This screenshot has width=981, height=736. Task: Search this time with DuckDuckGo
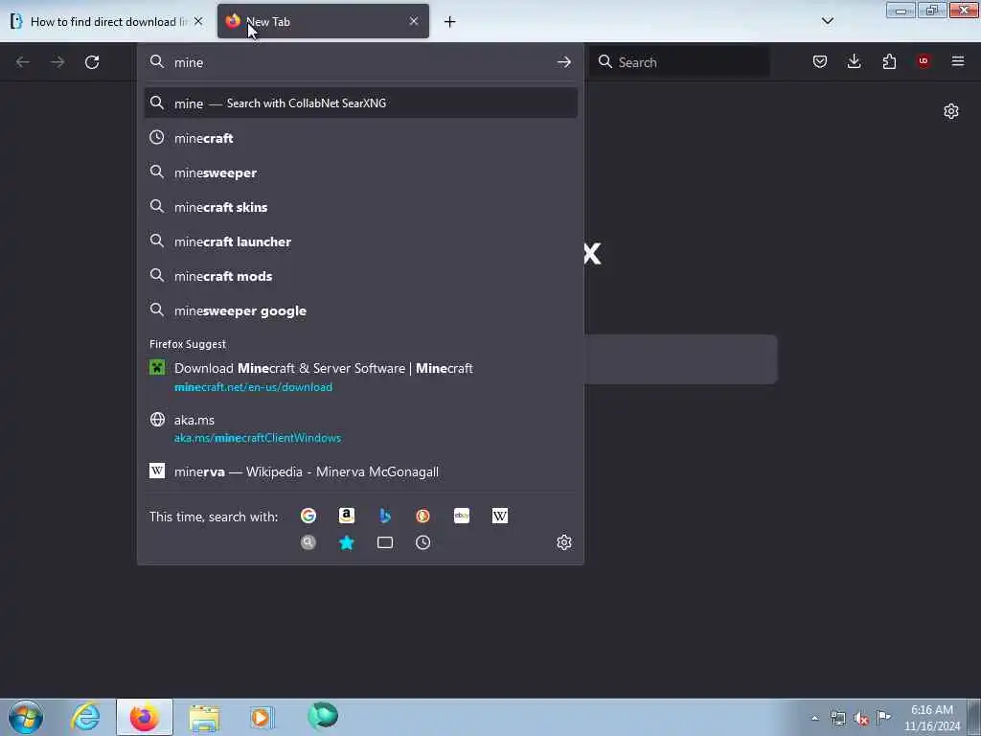tap(422, 516)
